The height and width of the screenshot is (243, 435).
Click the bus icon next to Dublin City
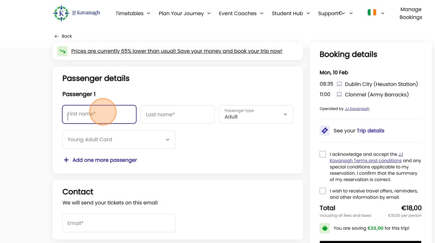tap(339, 84)
